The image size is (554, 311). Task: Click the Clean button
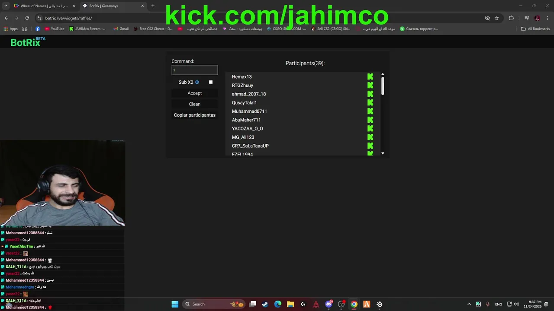click(195, 104)
